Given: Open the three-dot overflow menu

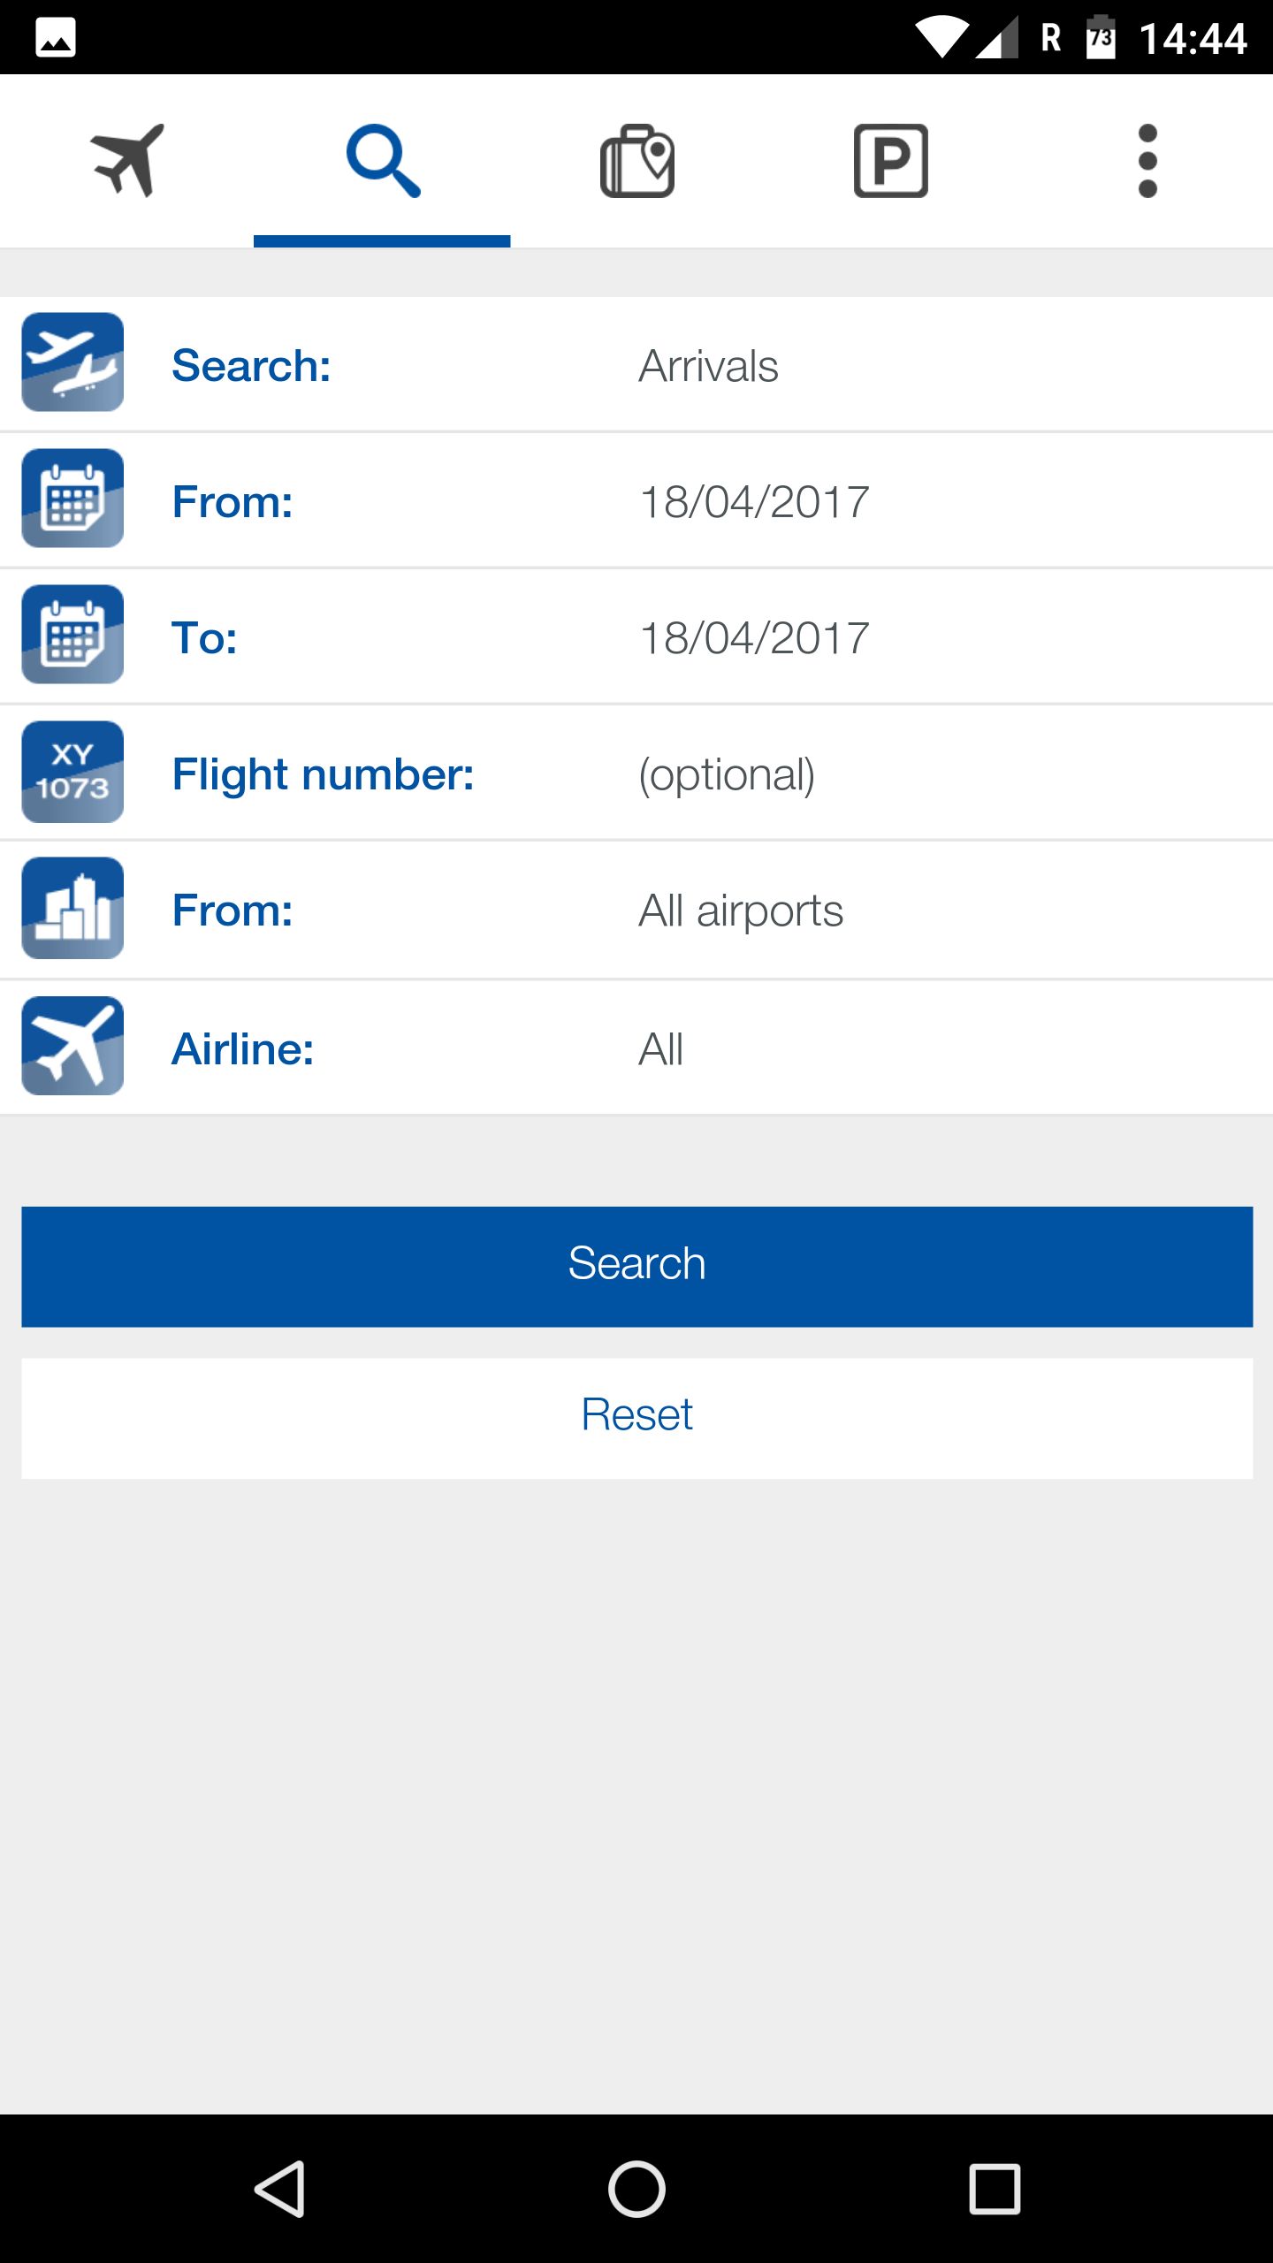Looking at the screenshot, I should coord(1147,161).
